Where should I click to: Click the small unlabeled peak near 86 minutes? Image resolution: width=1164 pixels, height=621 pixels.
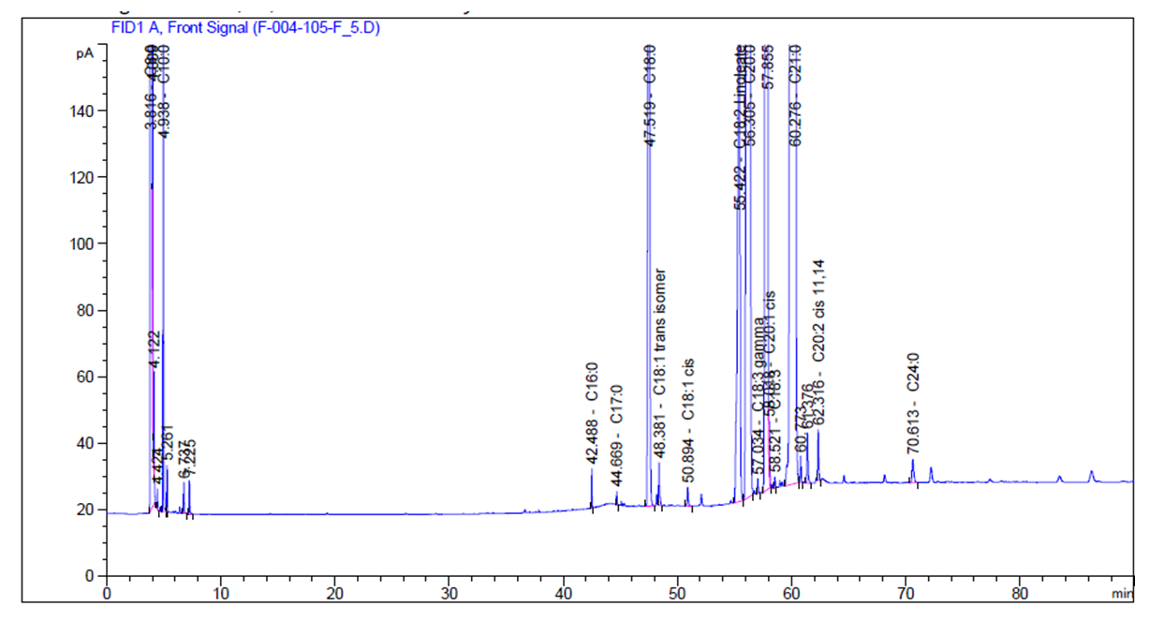tap(1091, 475)
